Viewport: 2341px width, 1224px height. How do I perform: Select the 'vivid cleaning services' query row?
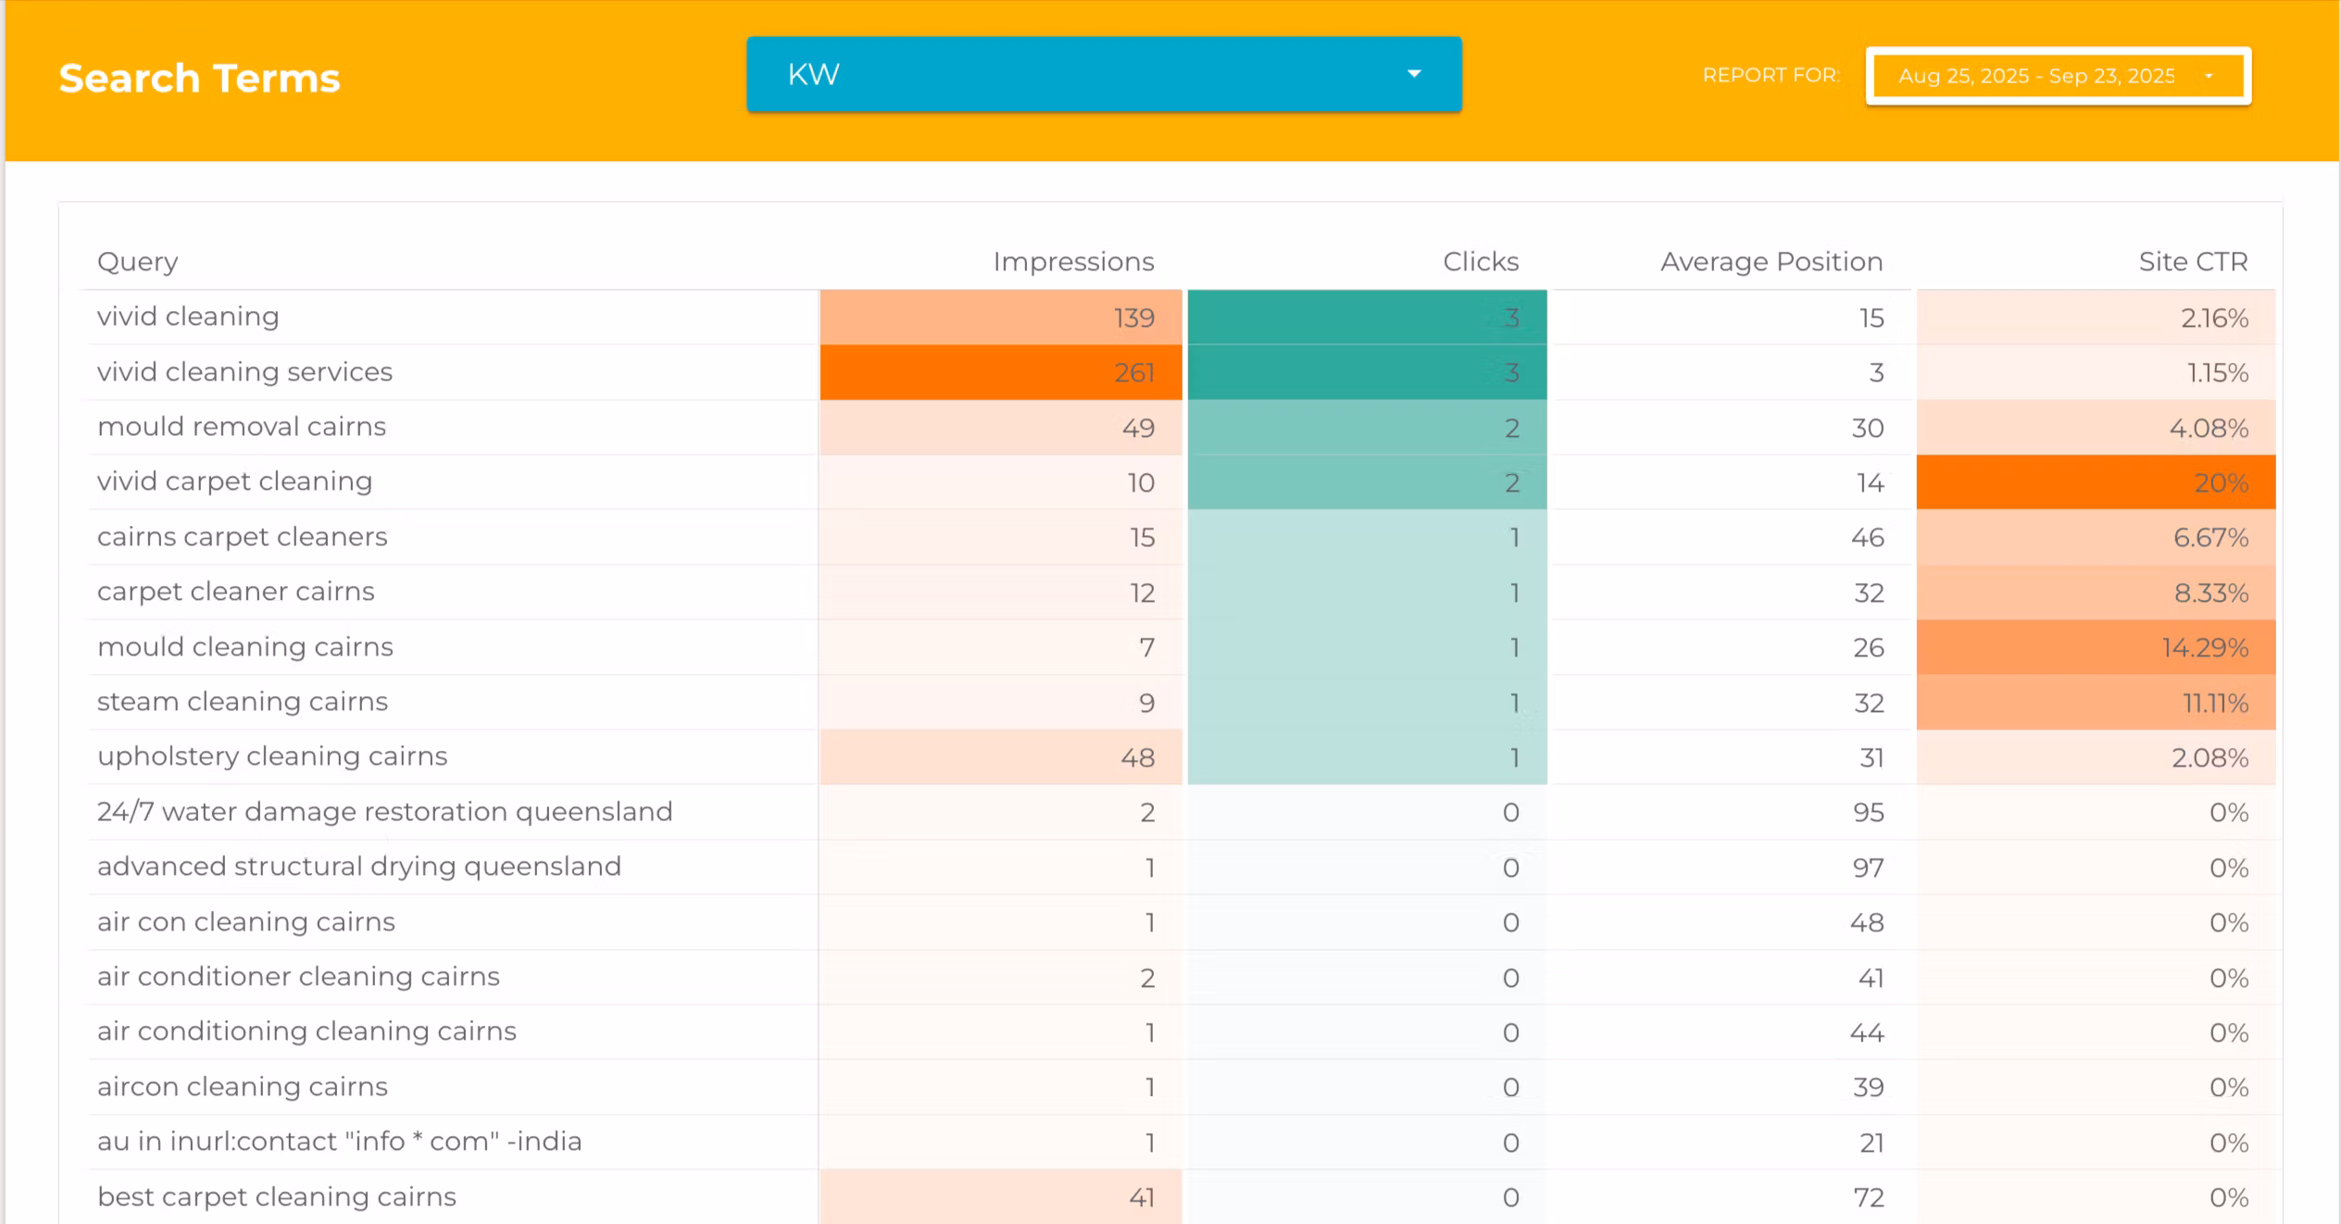pyautogui.click(x=244, y=372)
